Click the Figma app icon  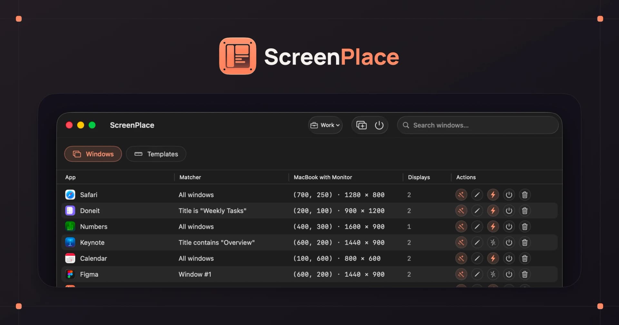pyautogui.click(x=70, y=274)
